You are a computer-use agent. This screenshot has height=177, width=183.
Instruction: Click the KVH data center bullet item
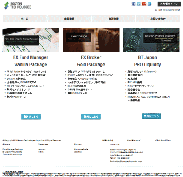[91, 75]
